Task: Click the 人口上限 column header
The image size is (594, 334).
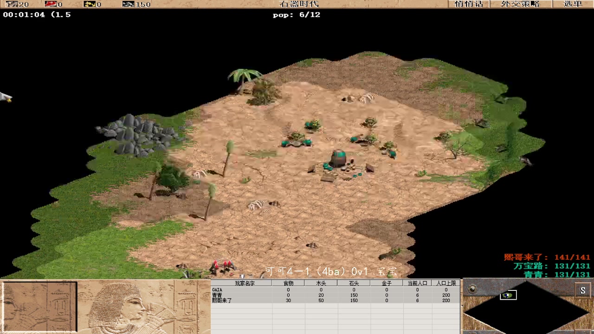Action: (x=446, y=283)
